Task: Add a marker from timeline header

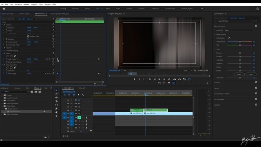Action: click(x=78, y=95)
